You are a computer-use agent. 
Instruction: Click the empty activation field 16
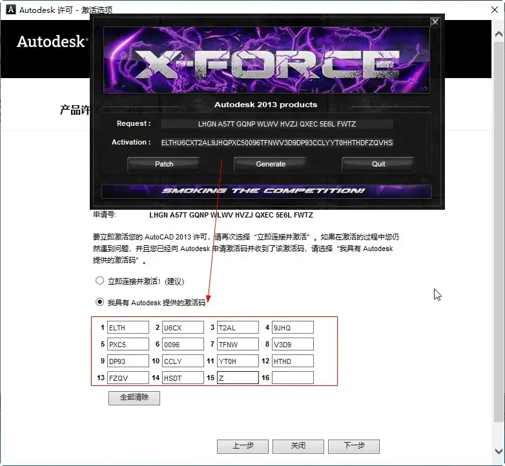pyautogui.click(x=293, y=378)
